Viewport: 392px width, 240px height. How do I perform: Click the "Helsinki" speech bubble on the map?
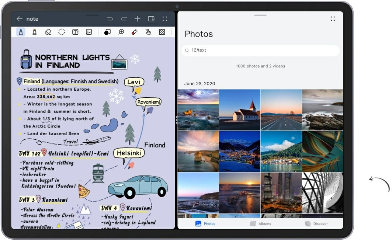point(129,153)
